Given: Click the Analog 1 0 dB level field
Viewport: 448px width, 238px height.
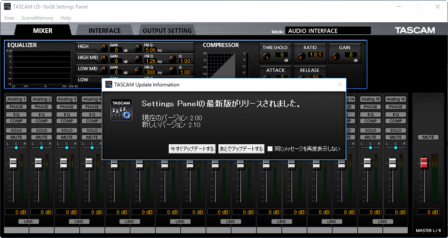Looking at the screenshot, I should point(16,212).
